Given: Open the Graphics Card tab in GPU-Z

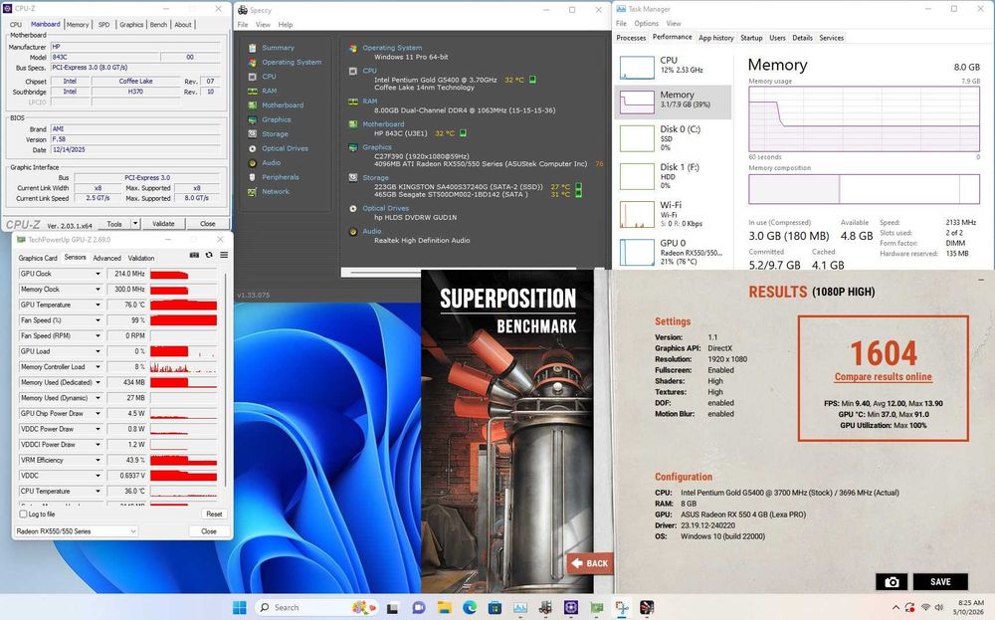Looking at the screenshot, I should point(38,259).
